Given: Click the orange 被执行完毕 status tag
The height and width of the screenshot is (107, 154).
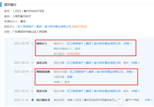Looking at the screenshot, I should (x=80, y=27).
